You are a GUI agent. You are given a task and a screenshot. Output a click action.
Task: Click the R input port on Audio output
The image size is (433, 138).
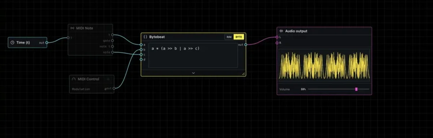pyautogui.click(x=277, y=43)
